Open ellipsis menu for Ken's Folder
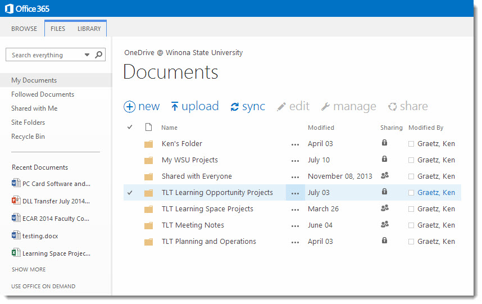Image resolution: width=482 pixels, height=304 pixels. click(x=295, y=144)
